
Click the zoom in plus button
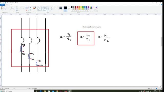[161, 88]
